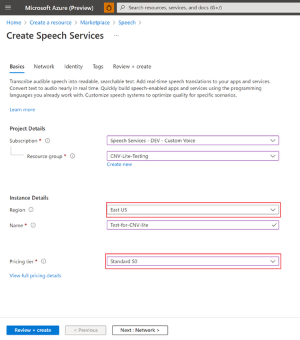Click the blue Review + create button
This screenshot has width=300, height=340.
coord(33,330)
